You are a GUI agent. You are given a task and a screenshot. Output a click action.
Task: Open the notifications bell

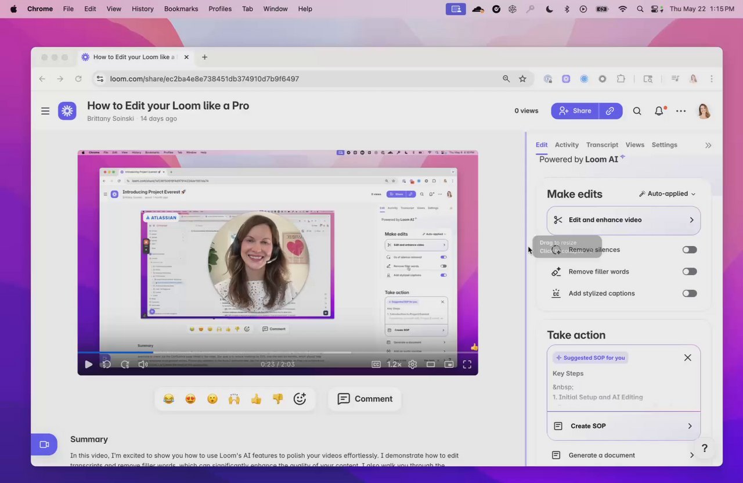pyautogui.click(x=659, y=111)
